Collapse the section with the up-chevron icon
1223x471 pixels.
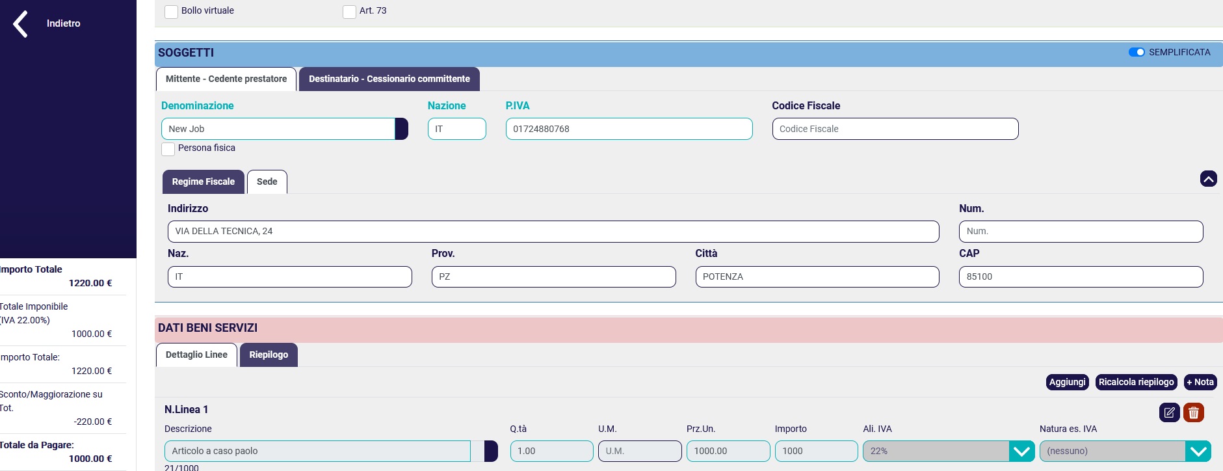[1208, 179]
